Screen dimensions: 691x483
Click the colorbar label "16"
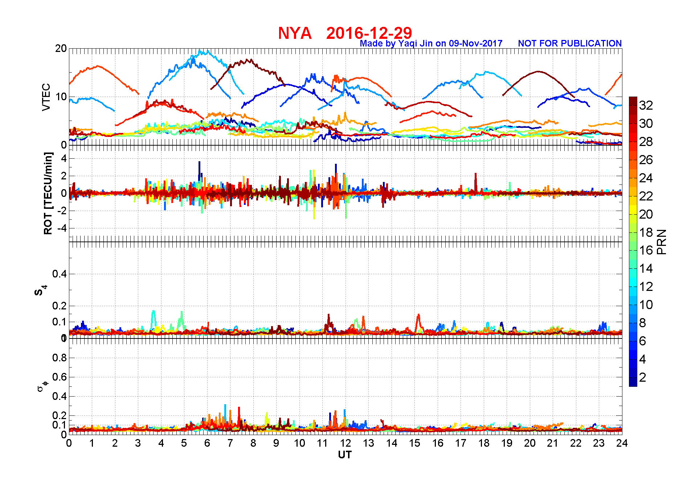coord(646,251)
